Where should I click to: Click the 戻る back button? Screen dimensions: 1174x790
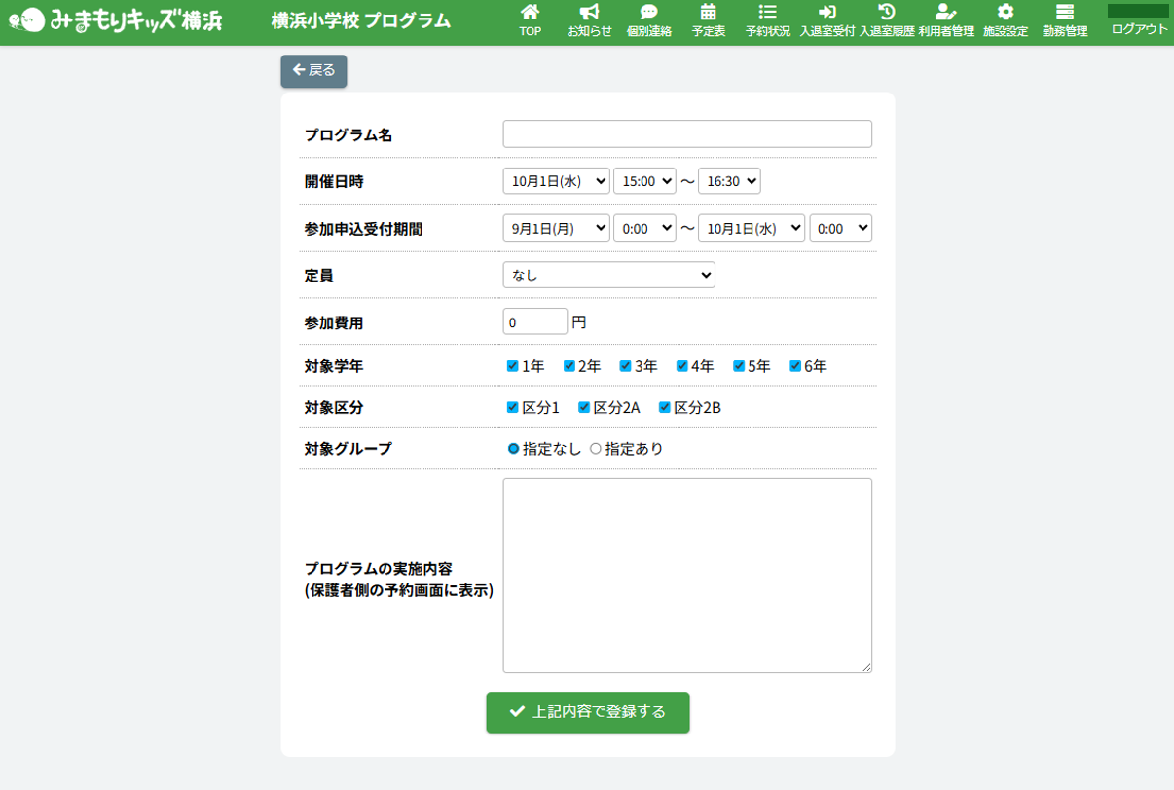[313, 70]
